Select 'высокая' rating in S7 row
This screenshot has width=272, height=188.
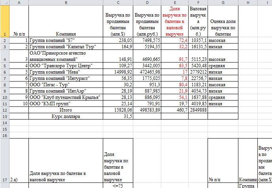click(x=223, y=40)
